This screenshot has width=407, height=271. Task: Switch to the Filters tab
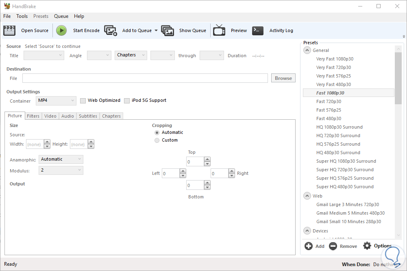point(33,116)
